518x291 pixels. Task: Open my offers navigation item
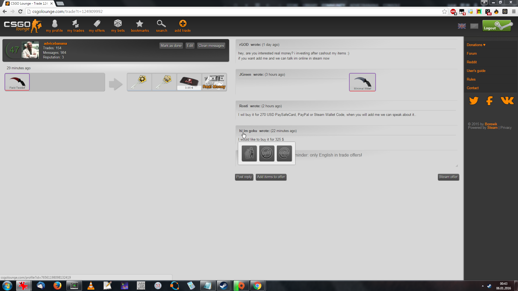pos(97,26)
